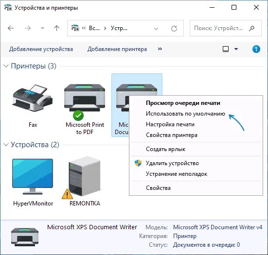Choose Использовать по умолчанию in context menu
This screenshot has width=268, height=255.
[185, 114]
